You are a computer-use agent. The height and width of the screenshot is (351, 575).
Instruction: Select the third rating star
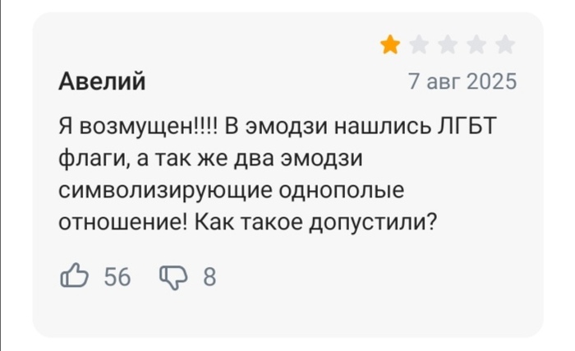pos(448,45)
